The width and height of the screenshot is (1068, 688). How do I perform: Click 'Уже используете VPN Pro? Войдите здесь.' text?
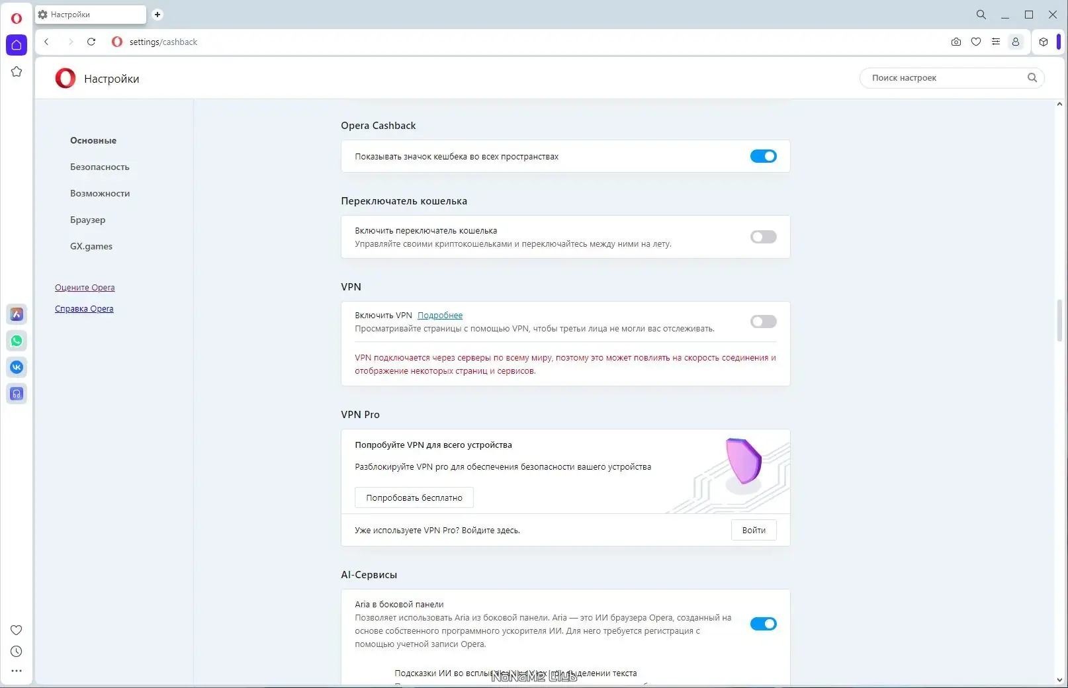[x=437, y=531]
